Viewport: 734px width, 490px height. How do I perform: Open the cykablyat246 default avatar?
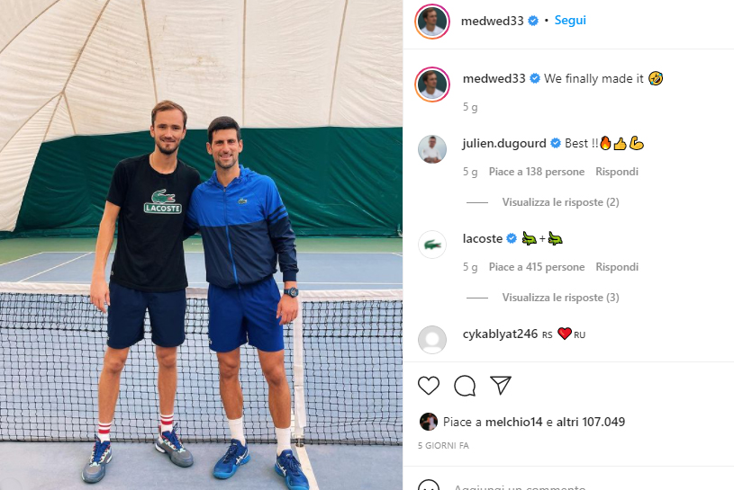pyautogui.click(x=432, y=340)
